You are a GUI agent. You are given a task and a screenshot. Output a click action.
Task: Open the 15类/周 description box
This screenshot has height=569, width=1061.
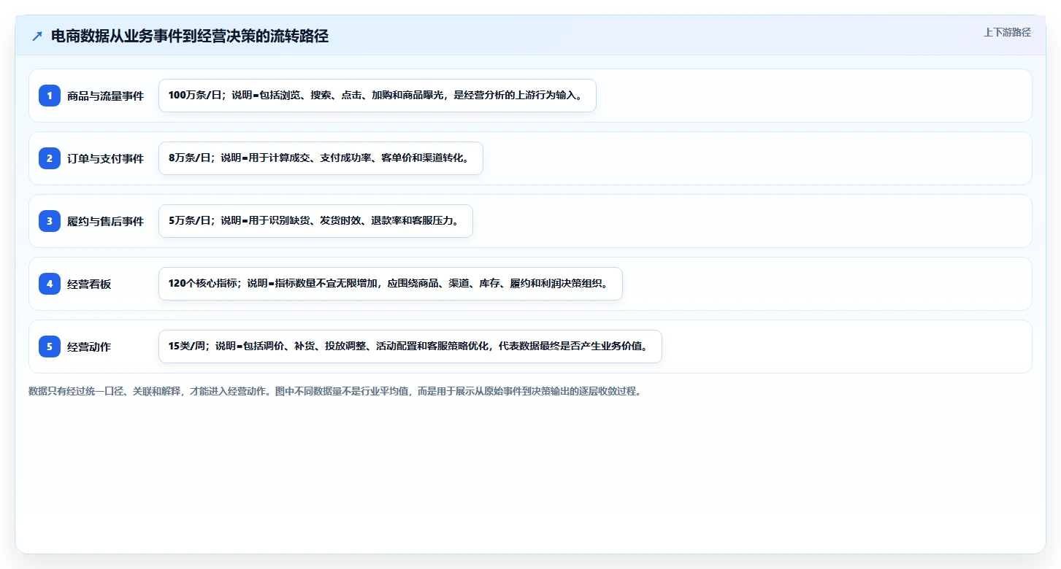(410, 347)
